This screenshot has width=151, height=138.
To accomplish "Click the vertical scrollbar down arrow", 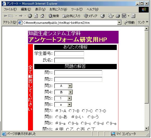I will click(x=147, y=128).
